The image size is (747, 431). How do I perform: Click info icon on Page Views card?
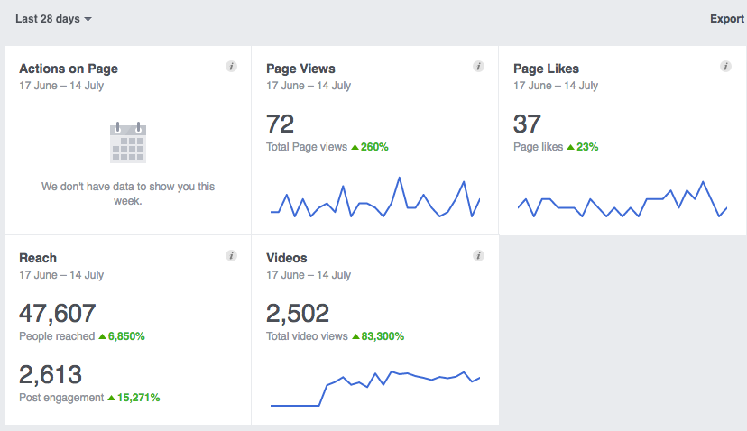478,67
